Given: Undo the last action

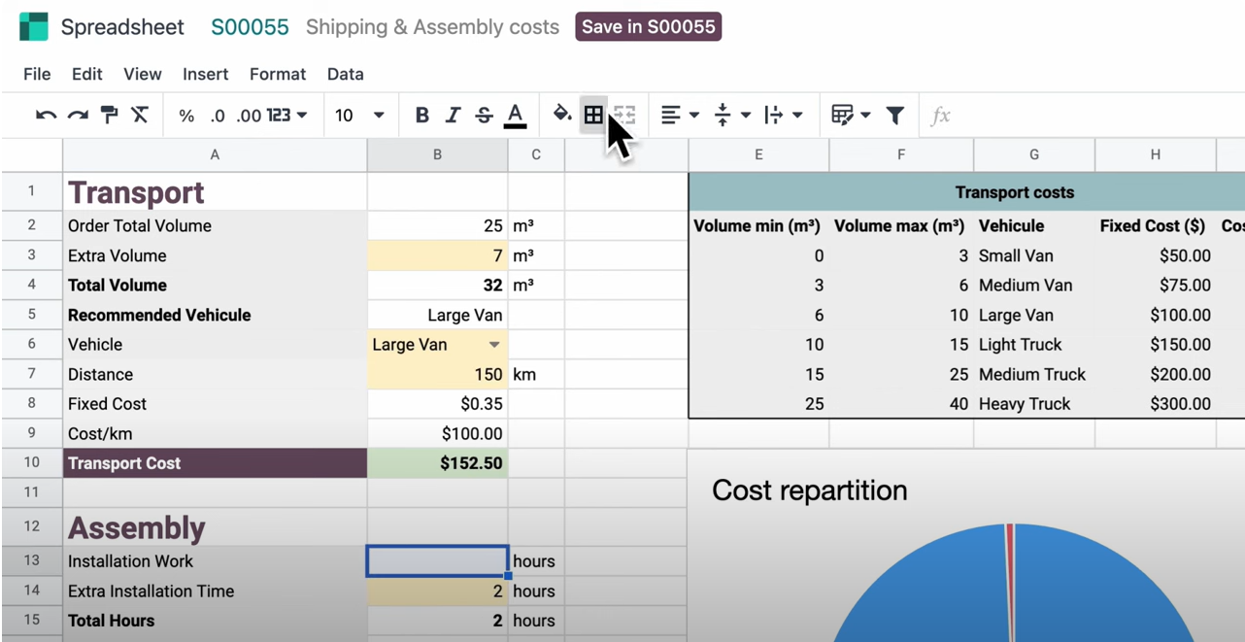Looking at the screenshot, I should click(x=46, y=115).
